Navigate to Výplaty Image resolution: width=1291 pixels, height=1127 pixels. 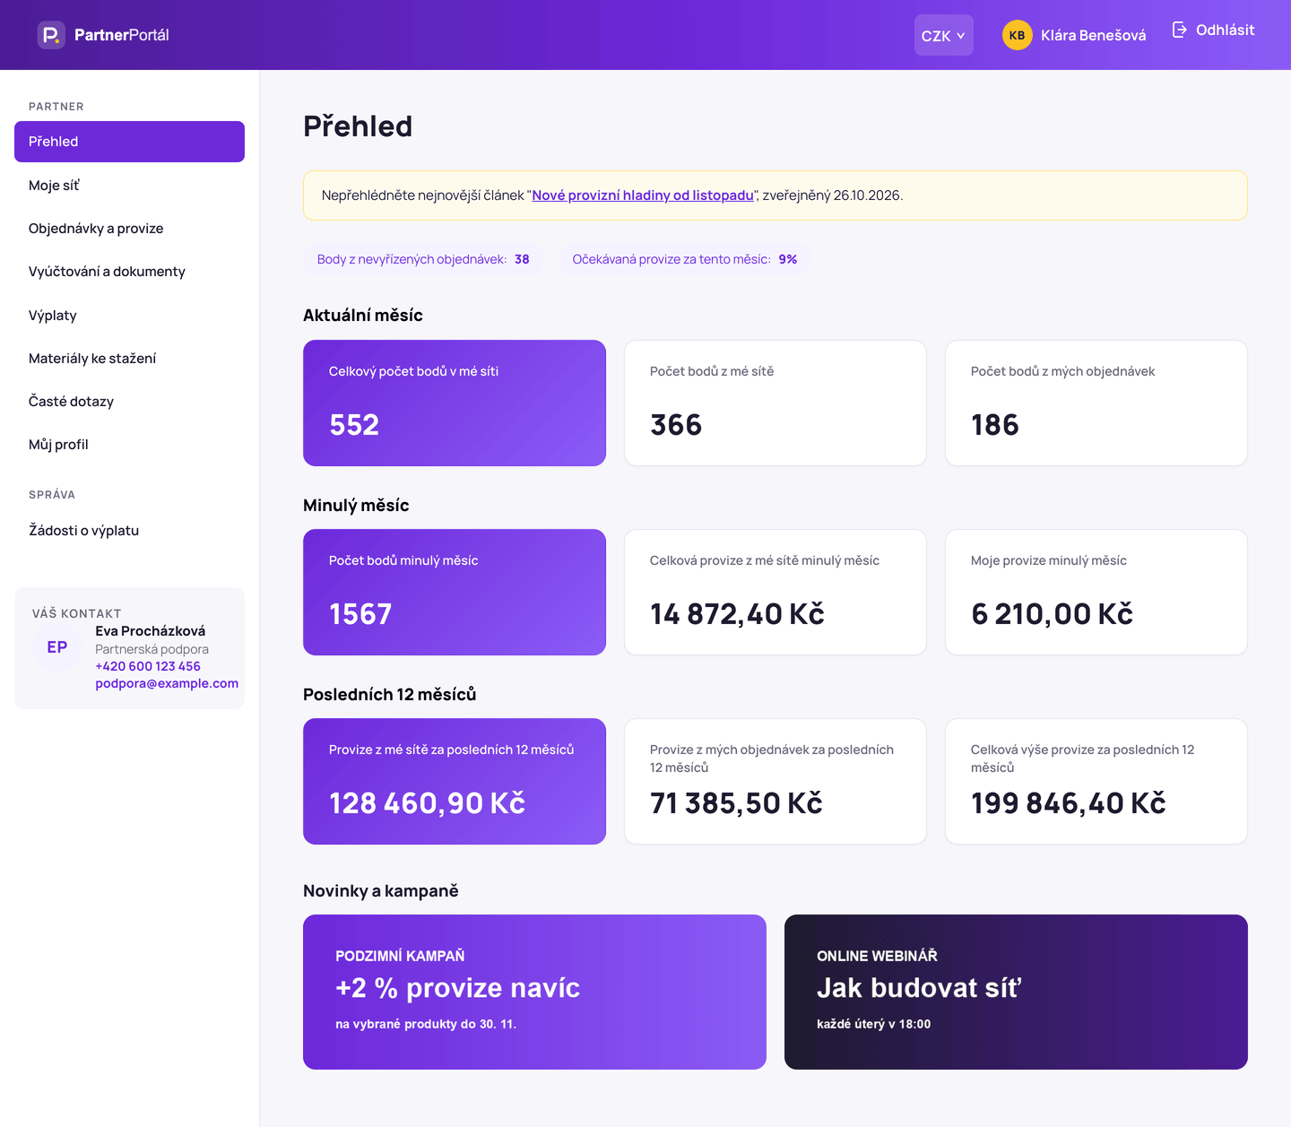(129, 316)
